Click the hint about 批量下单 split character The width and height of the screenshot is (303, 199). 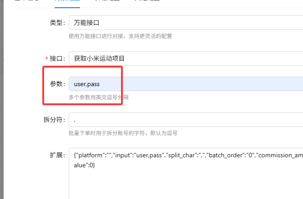[x=123, y=133]
